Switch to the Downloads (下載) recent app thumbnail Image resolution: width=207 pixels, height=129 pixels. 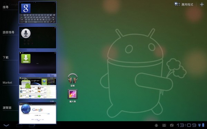click(x=38, y=63)
